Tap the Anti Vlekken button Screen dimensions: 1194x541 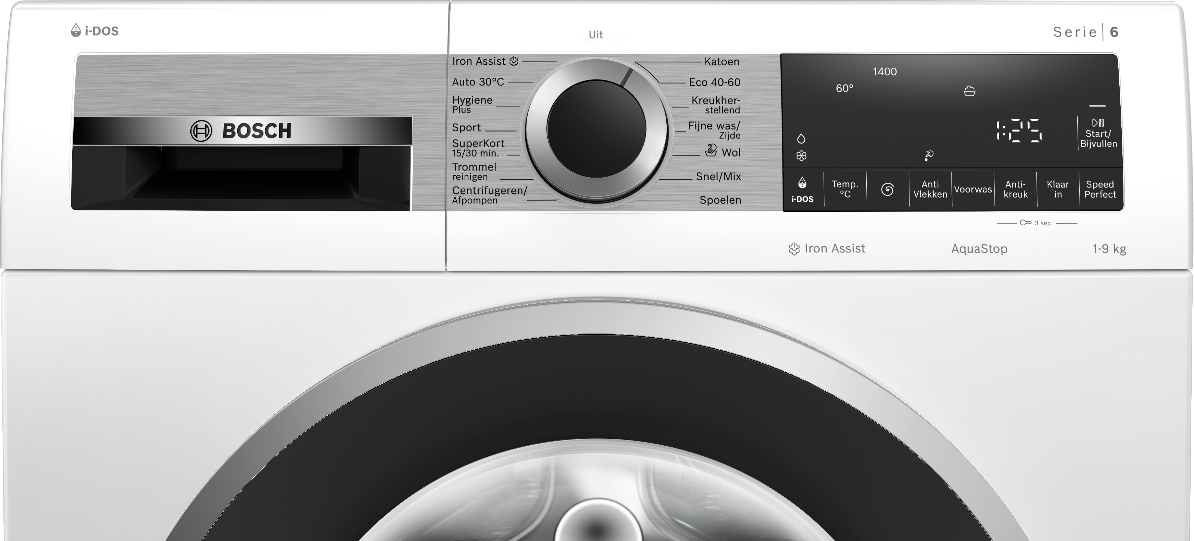click(930, 189)
